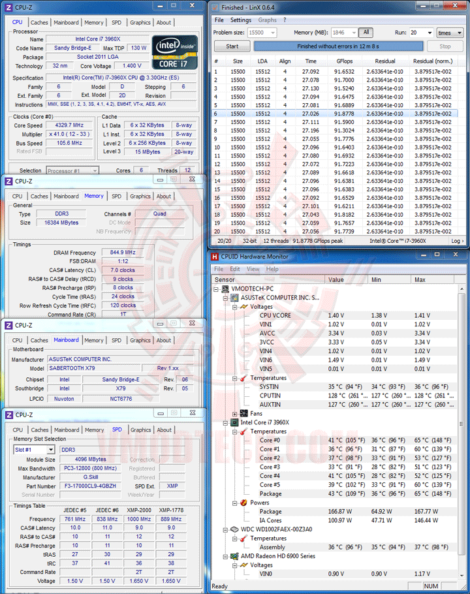
Task: Open the Hardware Monitor Help menu
Action: (x=272, y=269)
